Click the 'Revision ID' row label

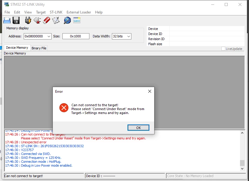(x=156, y=39)
